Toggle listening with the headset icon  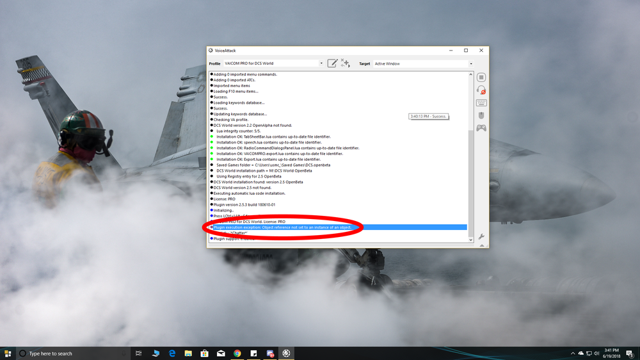point(481,90)
